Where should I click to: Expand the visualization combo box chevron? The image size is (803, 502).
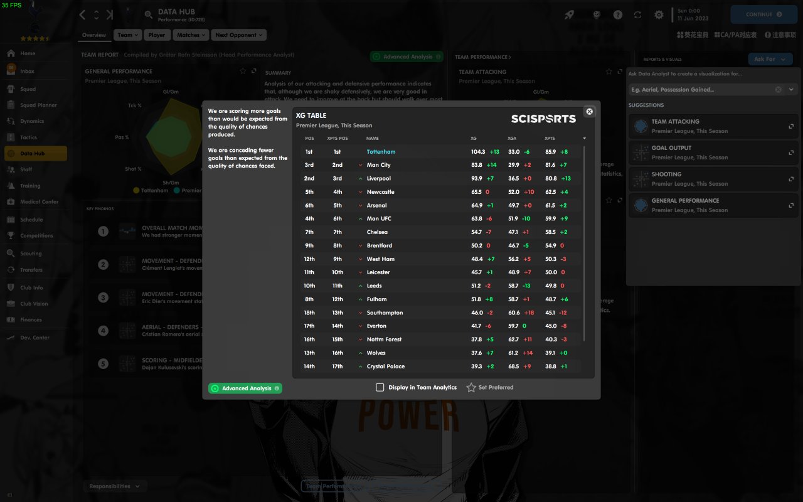pyautogui.click(x=791, y=90)
